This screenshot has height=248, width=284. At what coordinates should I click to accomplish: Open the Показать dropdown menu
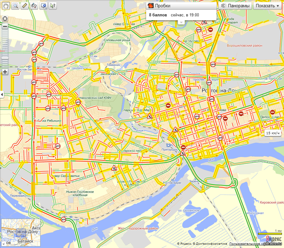point(267,6)
